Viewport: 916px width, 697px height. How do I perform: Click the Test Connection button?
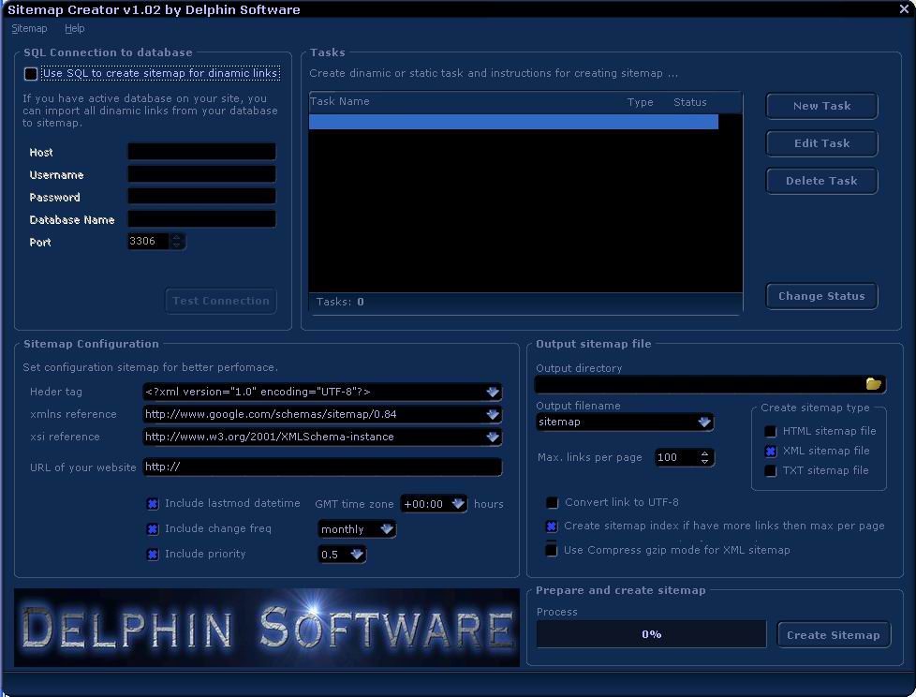(221, 301)
